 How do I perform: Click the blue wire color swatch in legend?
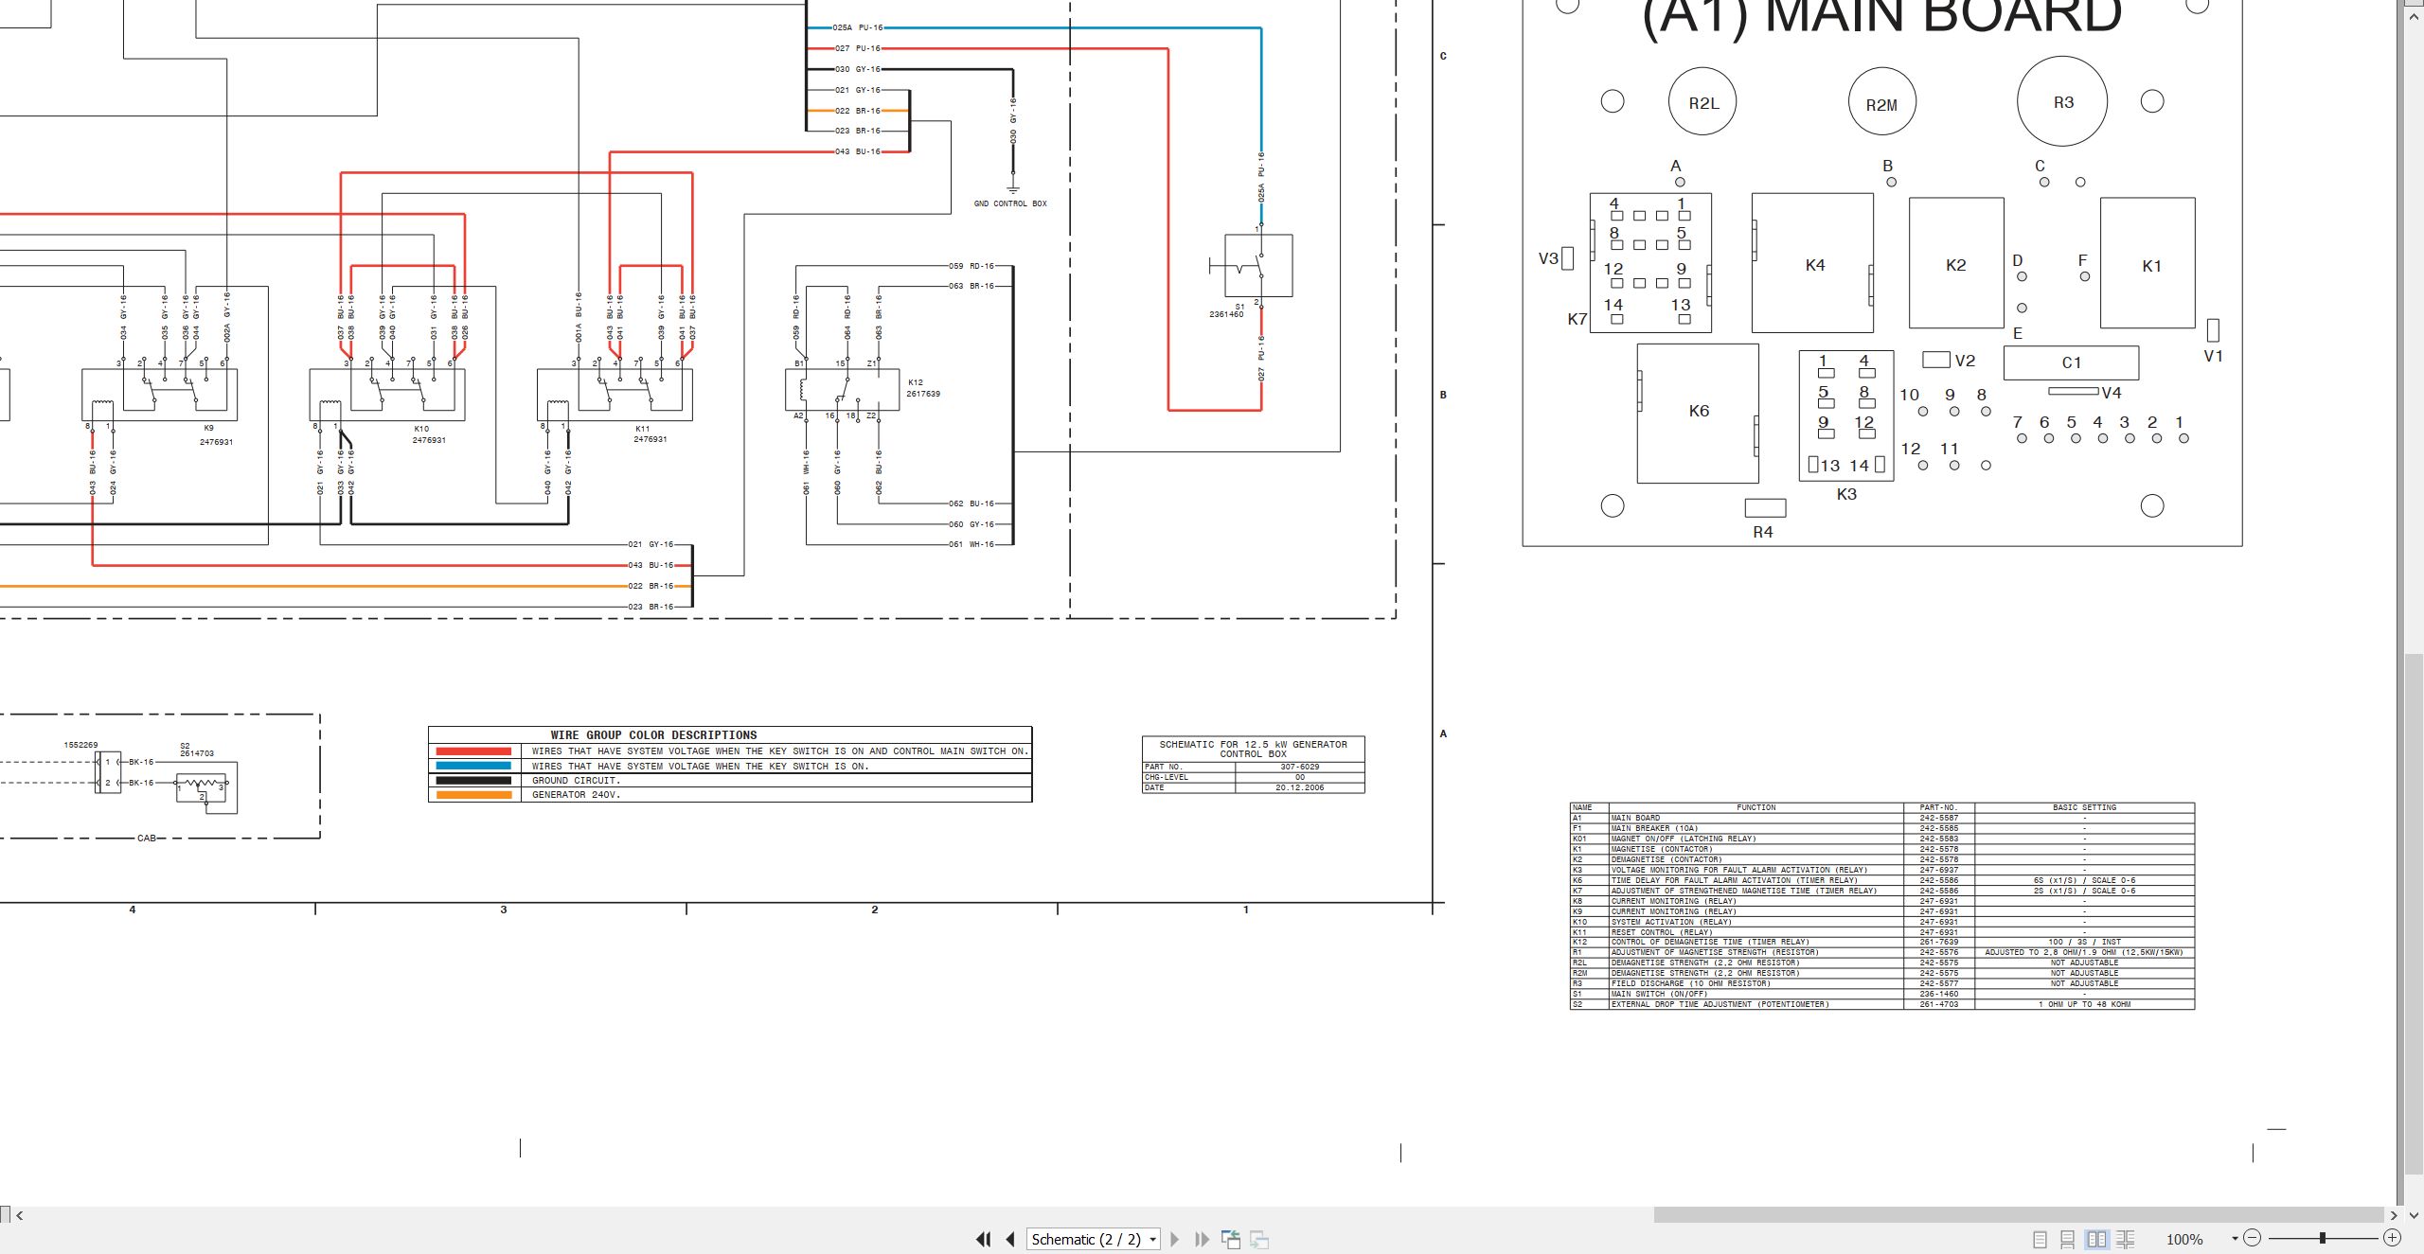(472, 766)
